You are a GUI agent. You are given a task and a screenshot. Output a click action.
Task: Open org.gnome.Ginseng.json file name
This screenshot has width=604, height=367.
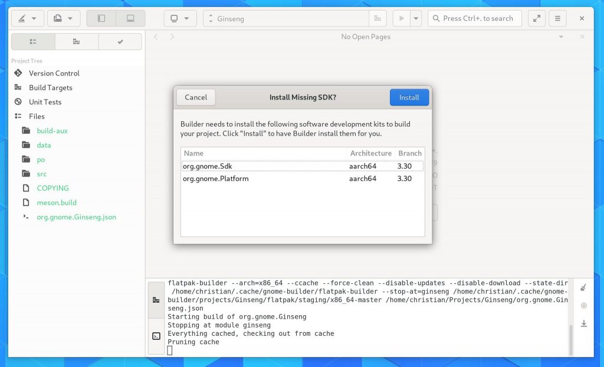(x=76, y=217)
